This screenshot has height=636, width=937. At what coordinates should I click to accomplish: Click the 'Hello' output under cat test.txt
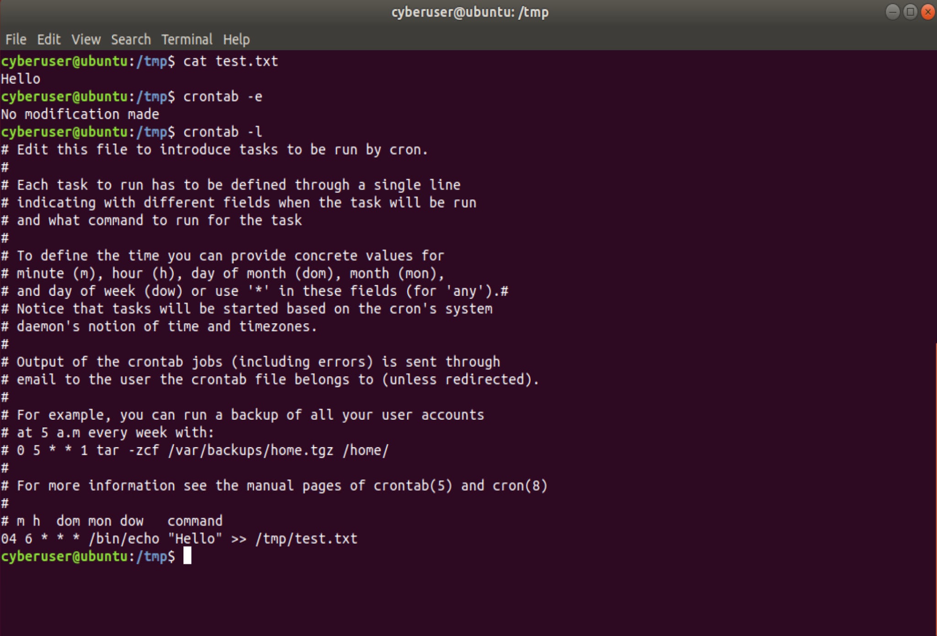(x=21, y=79)
